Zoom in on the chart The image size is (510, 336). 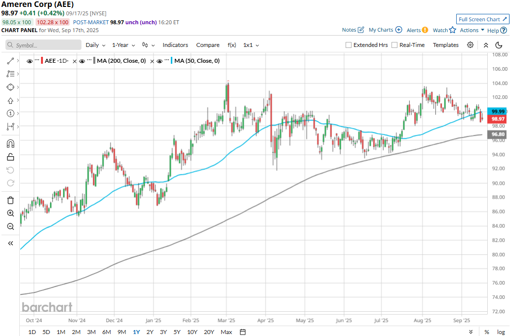[10, 213]
